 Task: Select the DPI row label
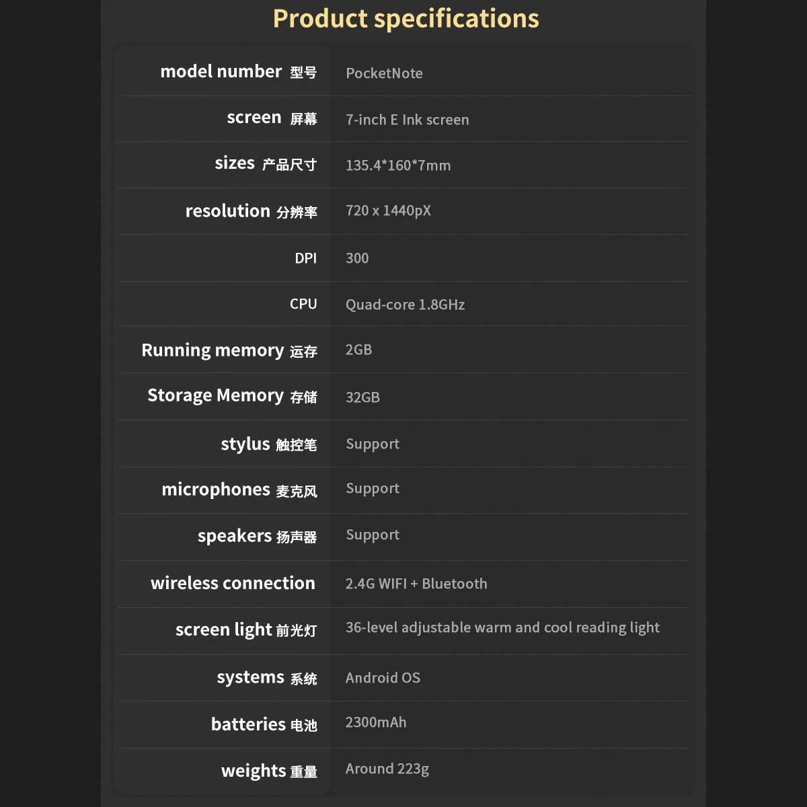click(305, 258)
